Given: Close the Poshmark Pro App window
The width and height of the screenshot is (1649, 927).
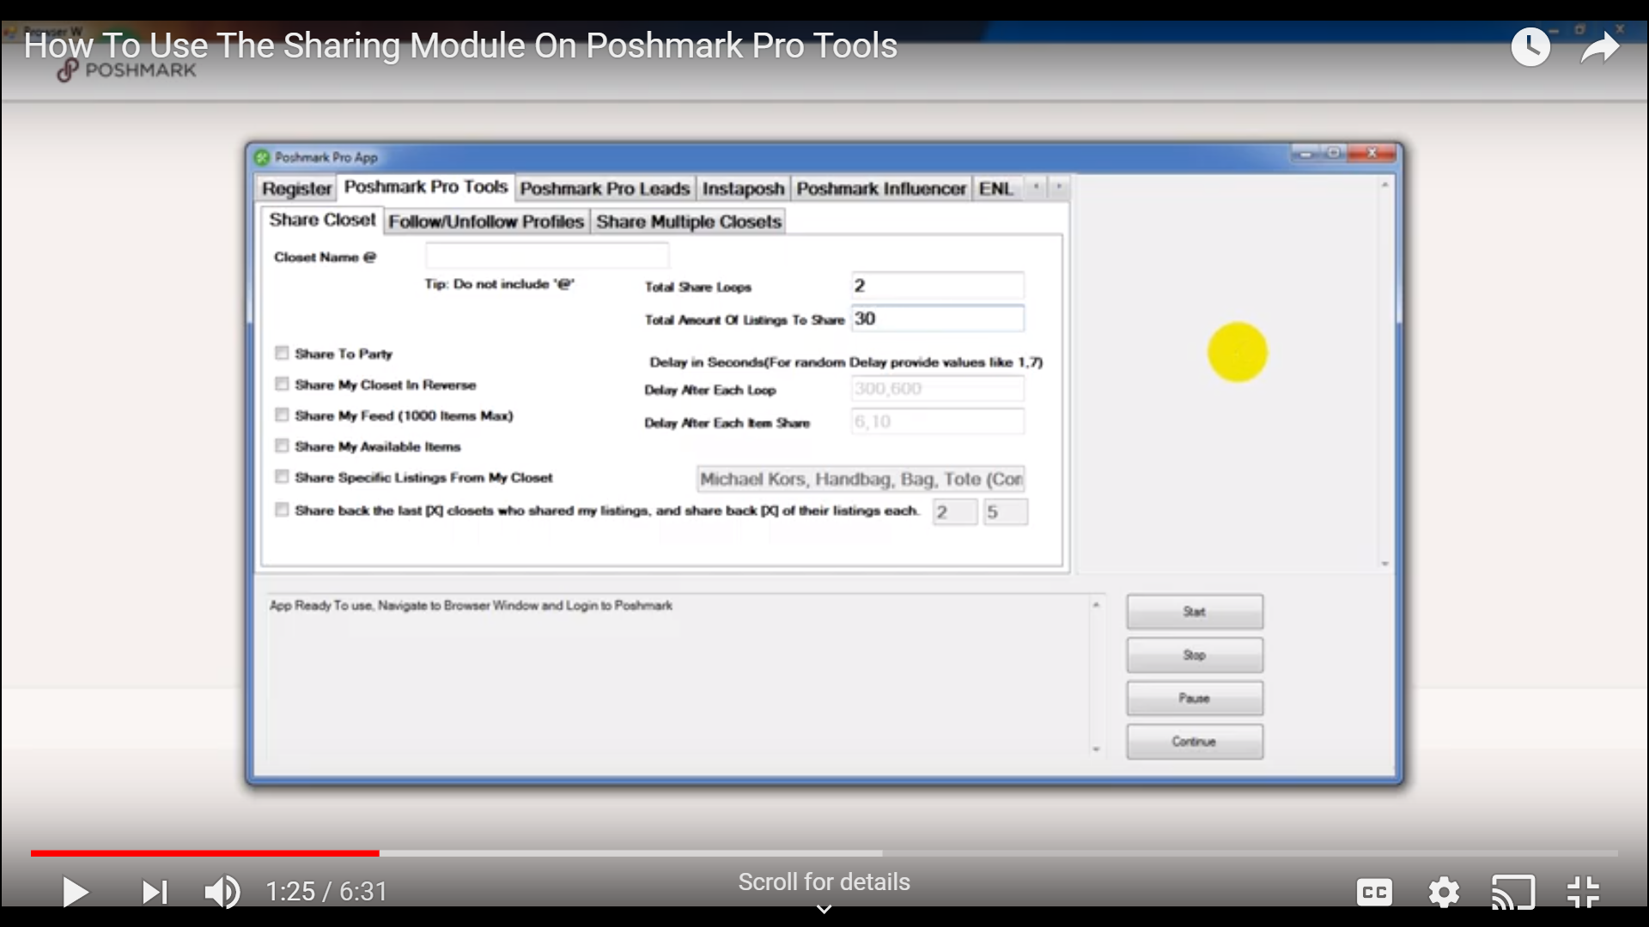Looking at the screenshot, I should (1372, 154).
